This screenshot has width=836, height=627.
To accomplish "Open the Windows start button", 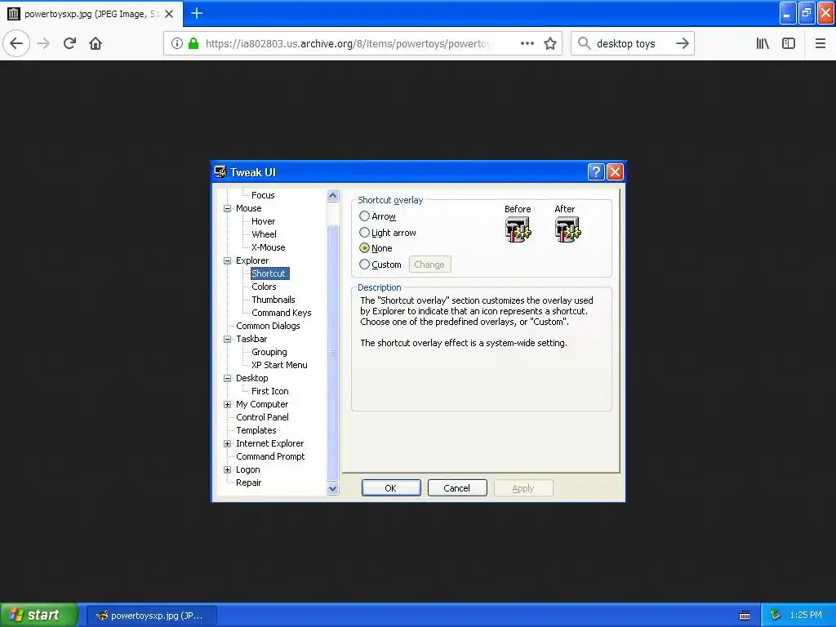I will pos(38,615).
